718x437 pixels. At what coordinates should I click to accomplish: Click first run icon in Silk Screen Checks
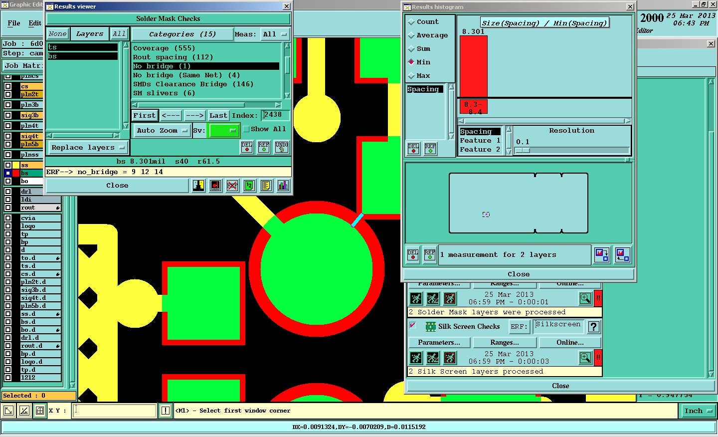pos(416,358)
